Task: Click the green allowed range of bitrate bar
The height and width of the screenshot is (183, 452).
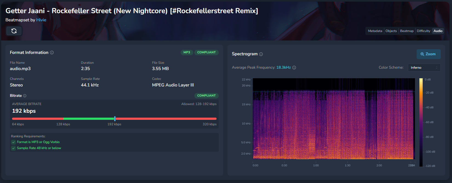Action: [x=89, y=119]
